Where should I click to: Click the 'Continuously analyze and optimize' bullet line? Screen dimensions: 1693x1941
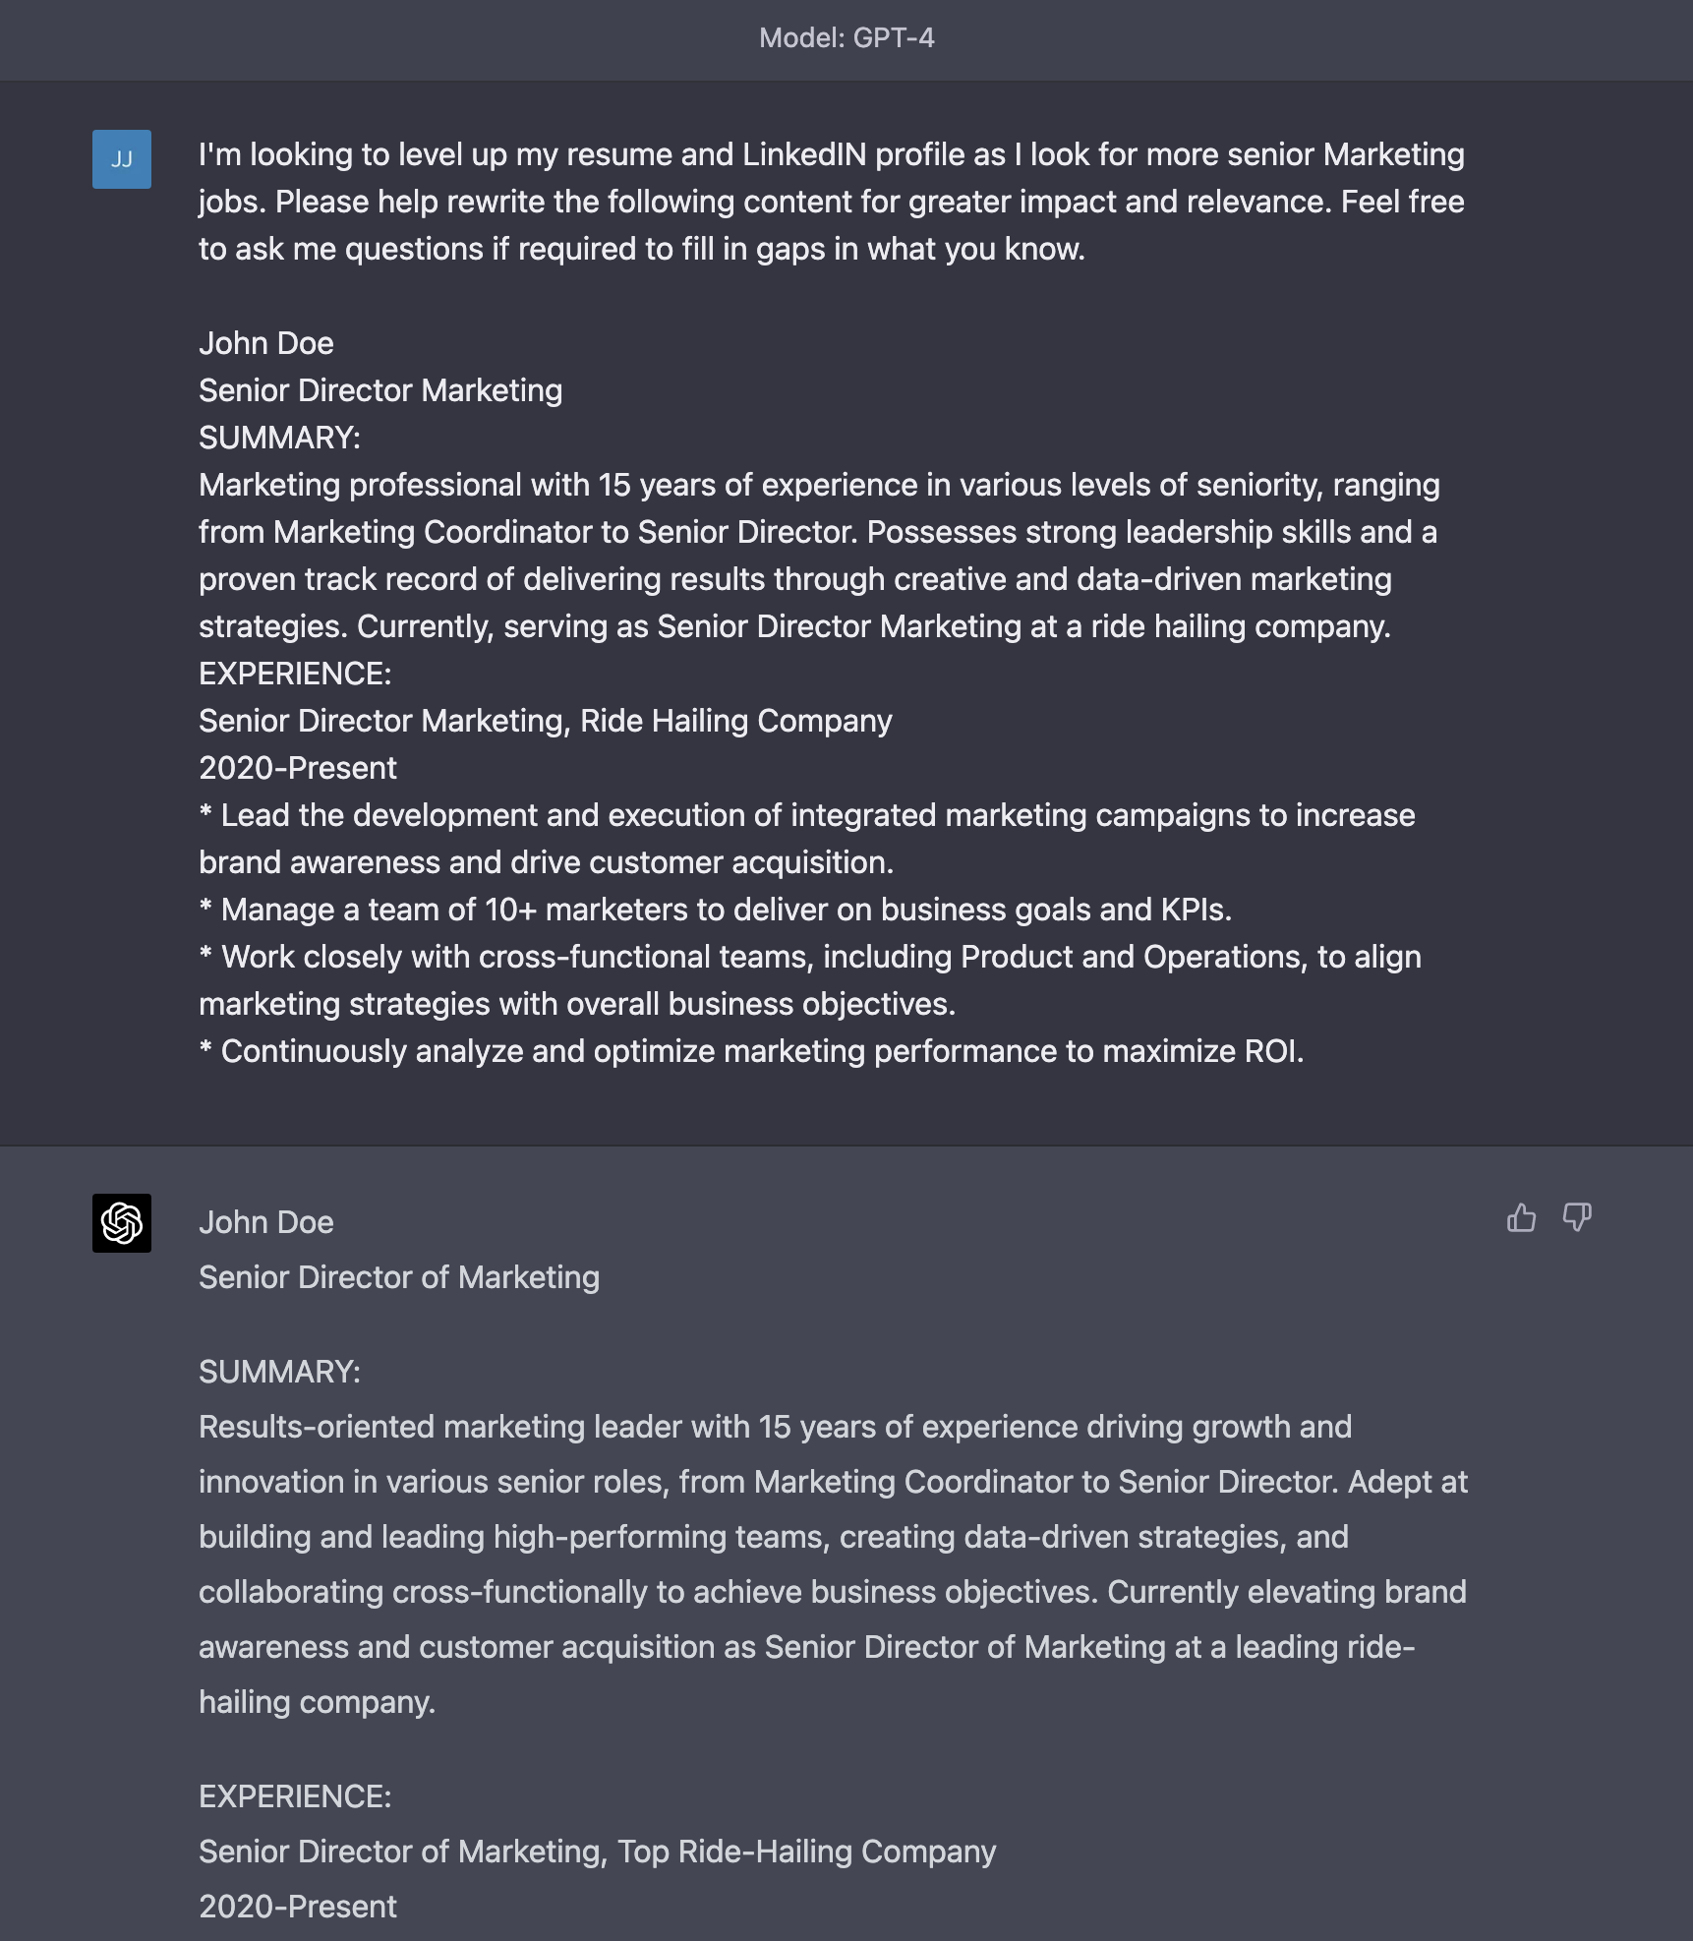(751, 1051)
